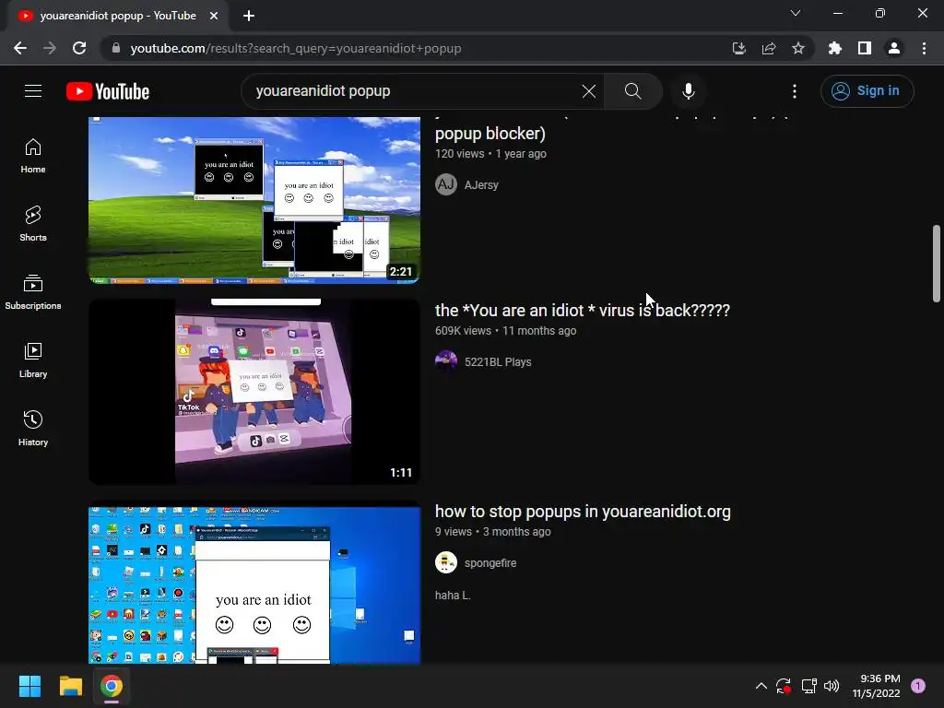Open File Explorer from the taskbar

click(70, 686)
